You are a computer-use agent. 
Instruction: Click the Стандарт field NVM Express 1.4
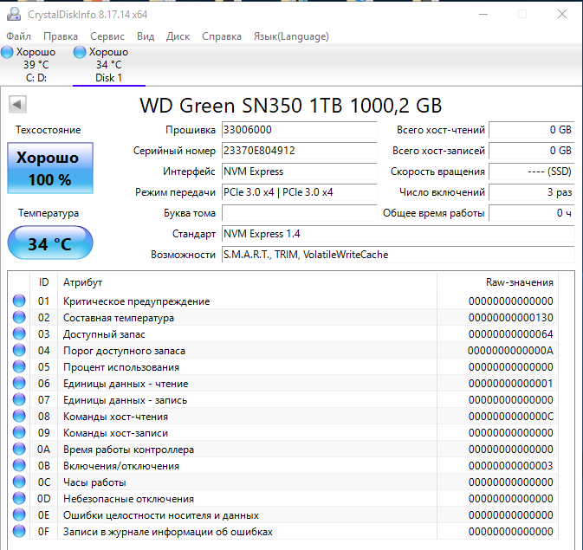398,234
